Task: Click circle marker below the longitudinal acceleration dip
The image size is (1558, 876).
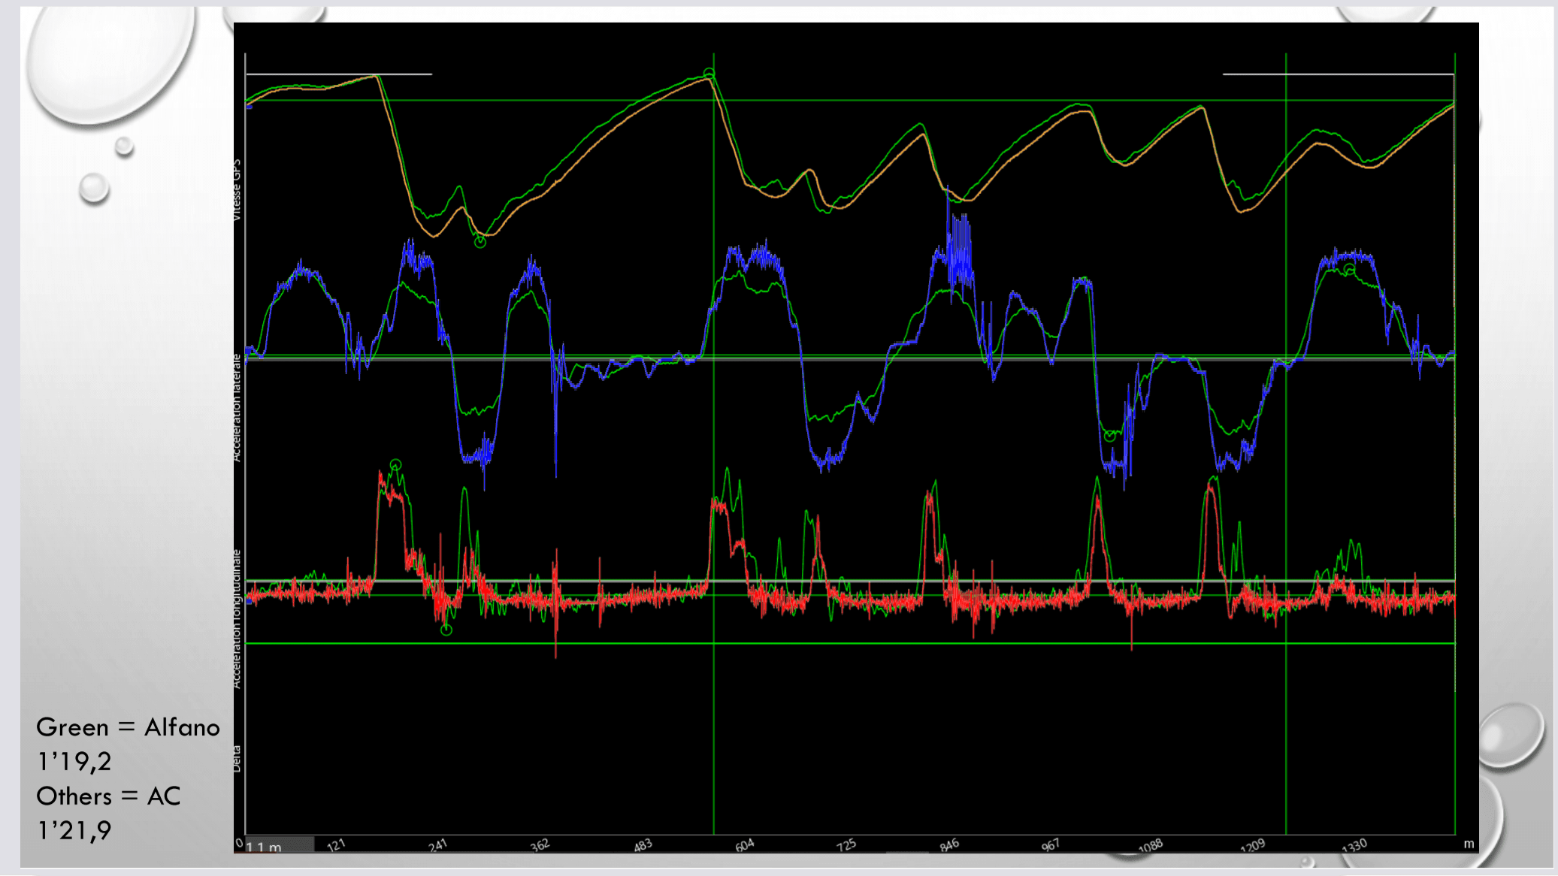Action: 446,630
